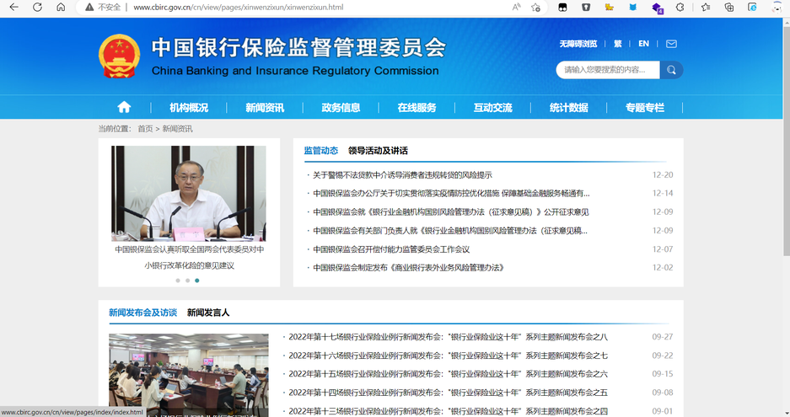Open 第十六场 press conference link 之七
This screenshot has height=417, width=790.
pyautogui.click(x=448, y=356)
